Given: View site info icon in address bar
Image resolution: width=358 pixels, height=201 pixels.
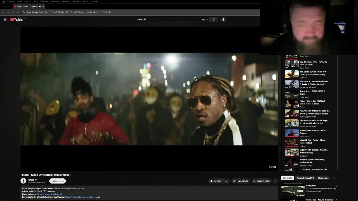Looking at the screenshot, I should point(24,12).
